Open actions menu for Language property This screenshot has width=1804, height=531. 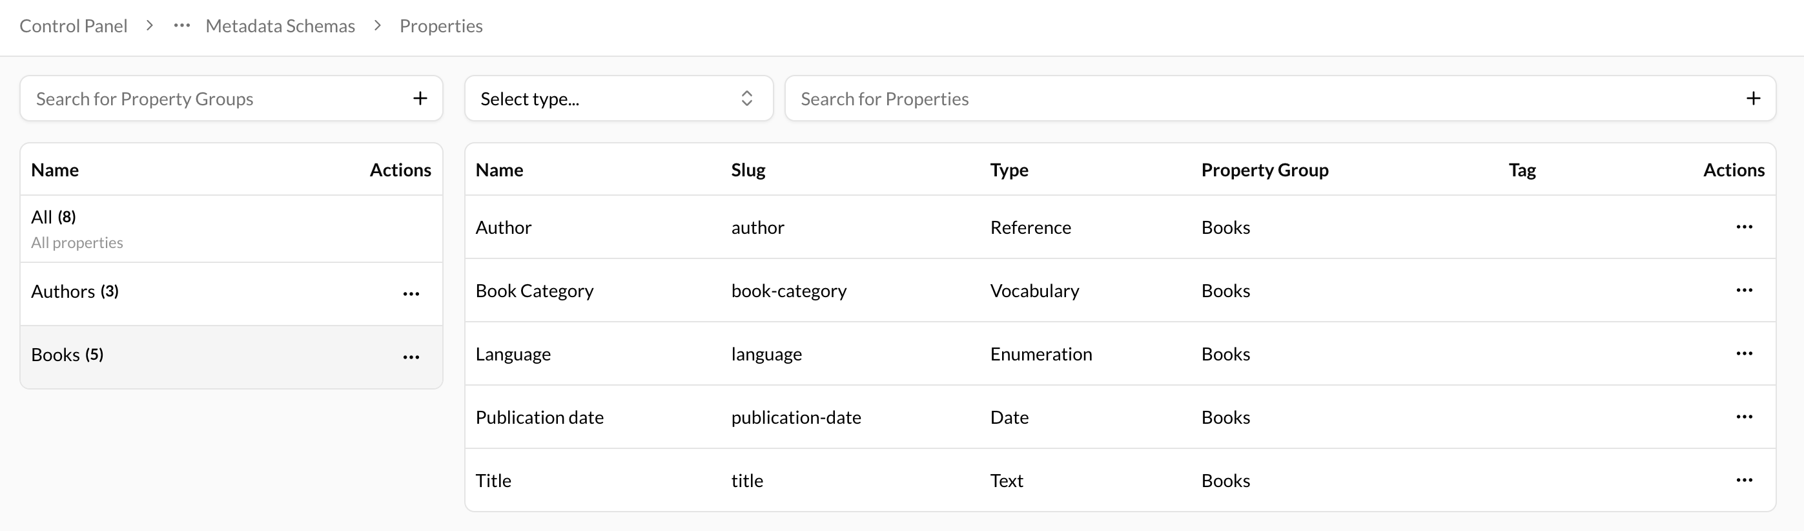1744,354
